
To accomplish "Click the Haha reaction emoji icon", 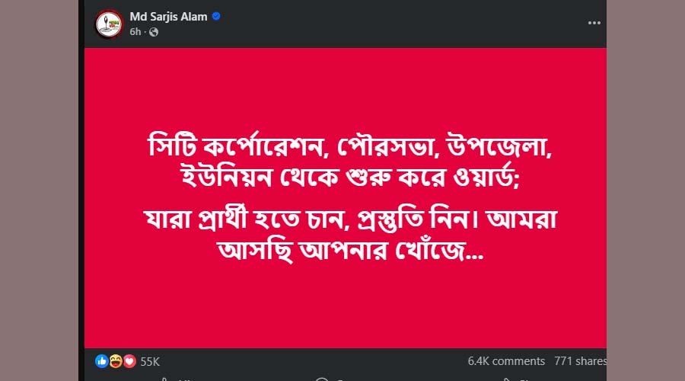I will click(x=115, y=361).
